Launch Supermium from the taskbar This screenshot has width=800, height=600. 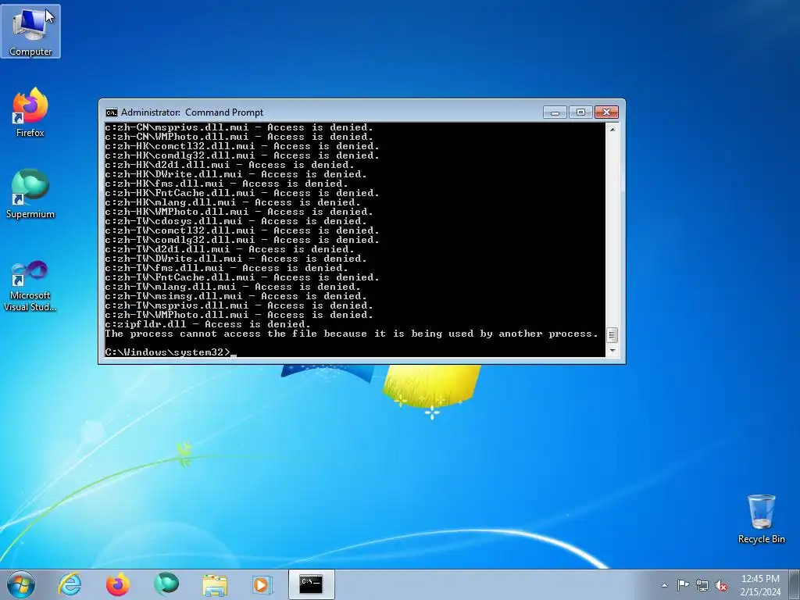click(166, 584)
